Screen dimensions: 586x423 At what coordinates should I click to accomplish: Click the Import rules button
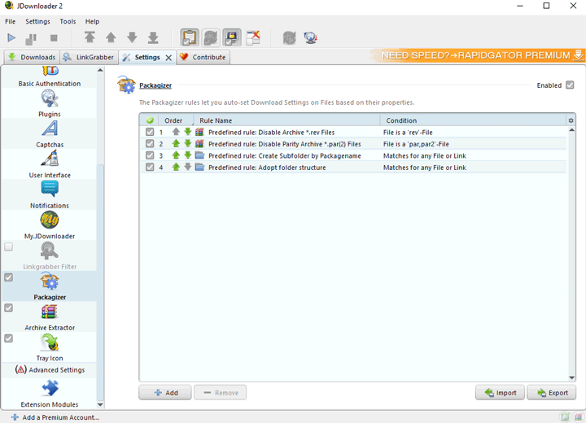500,393
